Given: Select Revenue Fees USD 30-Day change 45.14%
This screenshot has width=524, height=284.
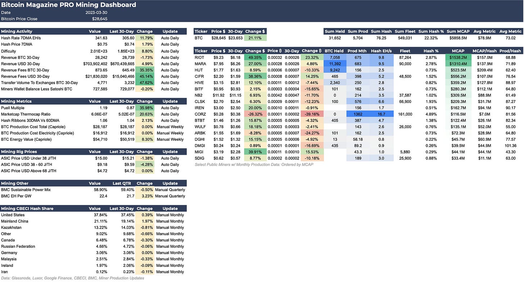Looking at the screenshot, I should 145,76.
